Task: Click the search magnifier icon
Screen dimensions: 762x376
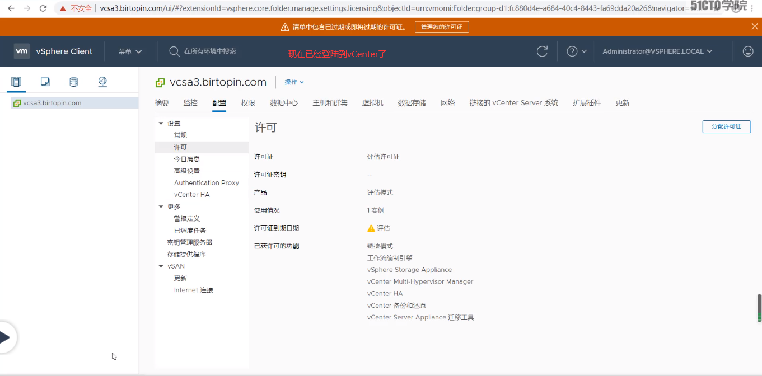Action: pos(174,51)
